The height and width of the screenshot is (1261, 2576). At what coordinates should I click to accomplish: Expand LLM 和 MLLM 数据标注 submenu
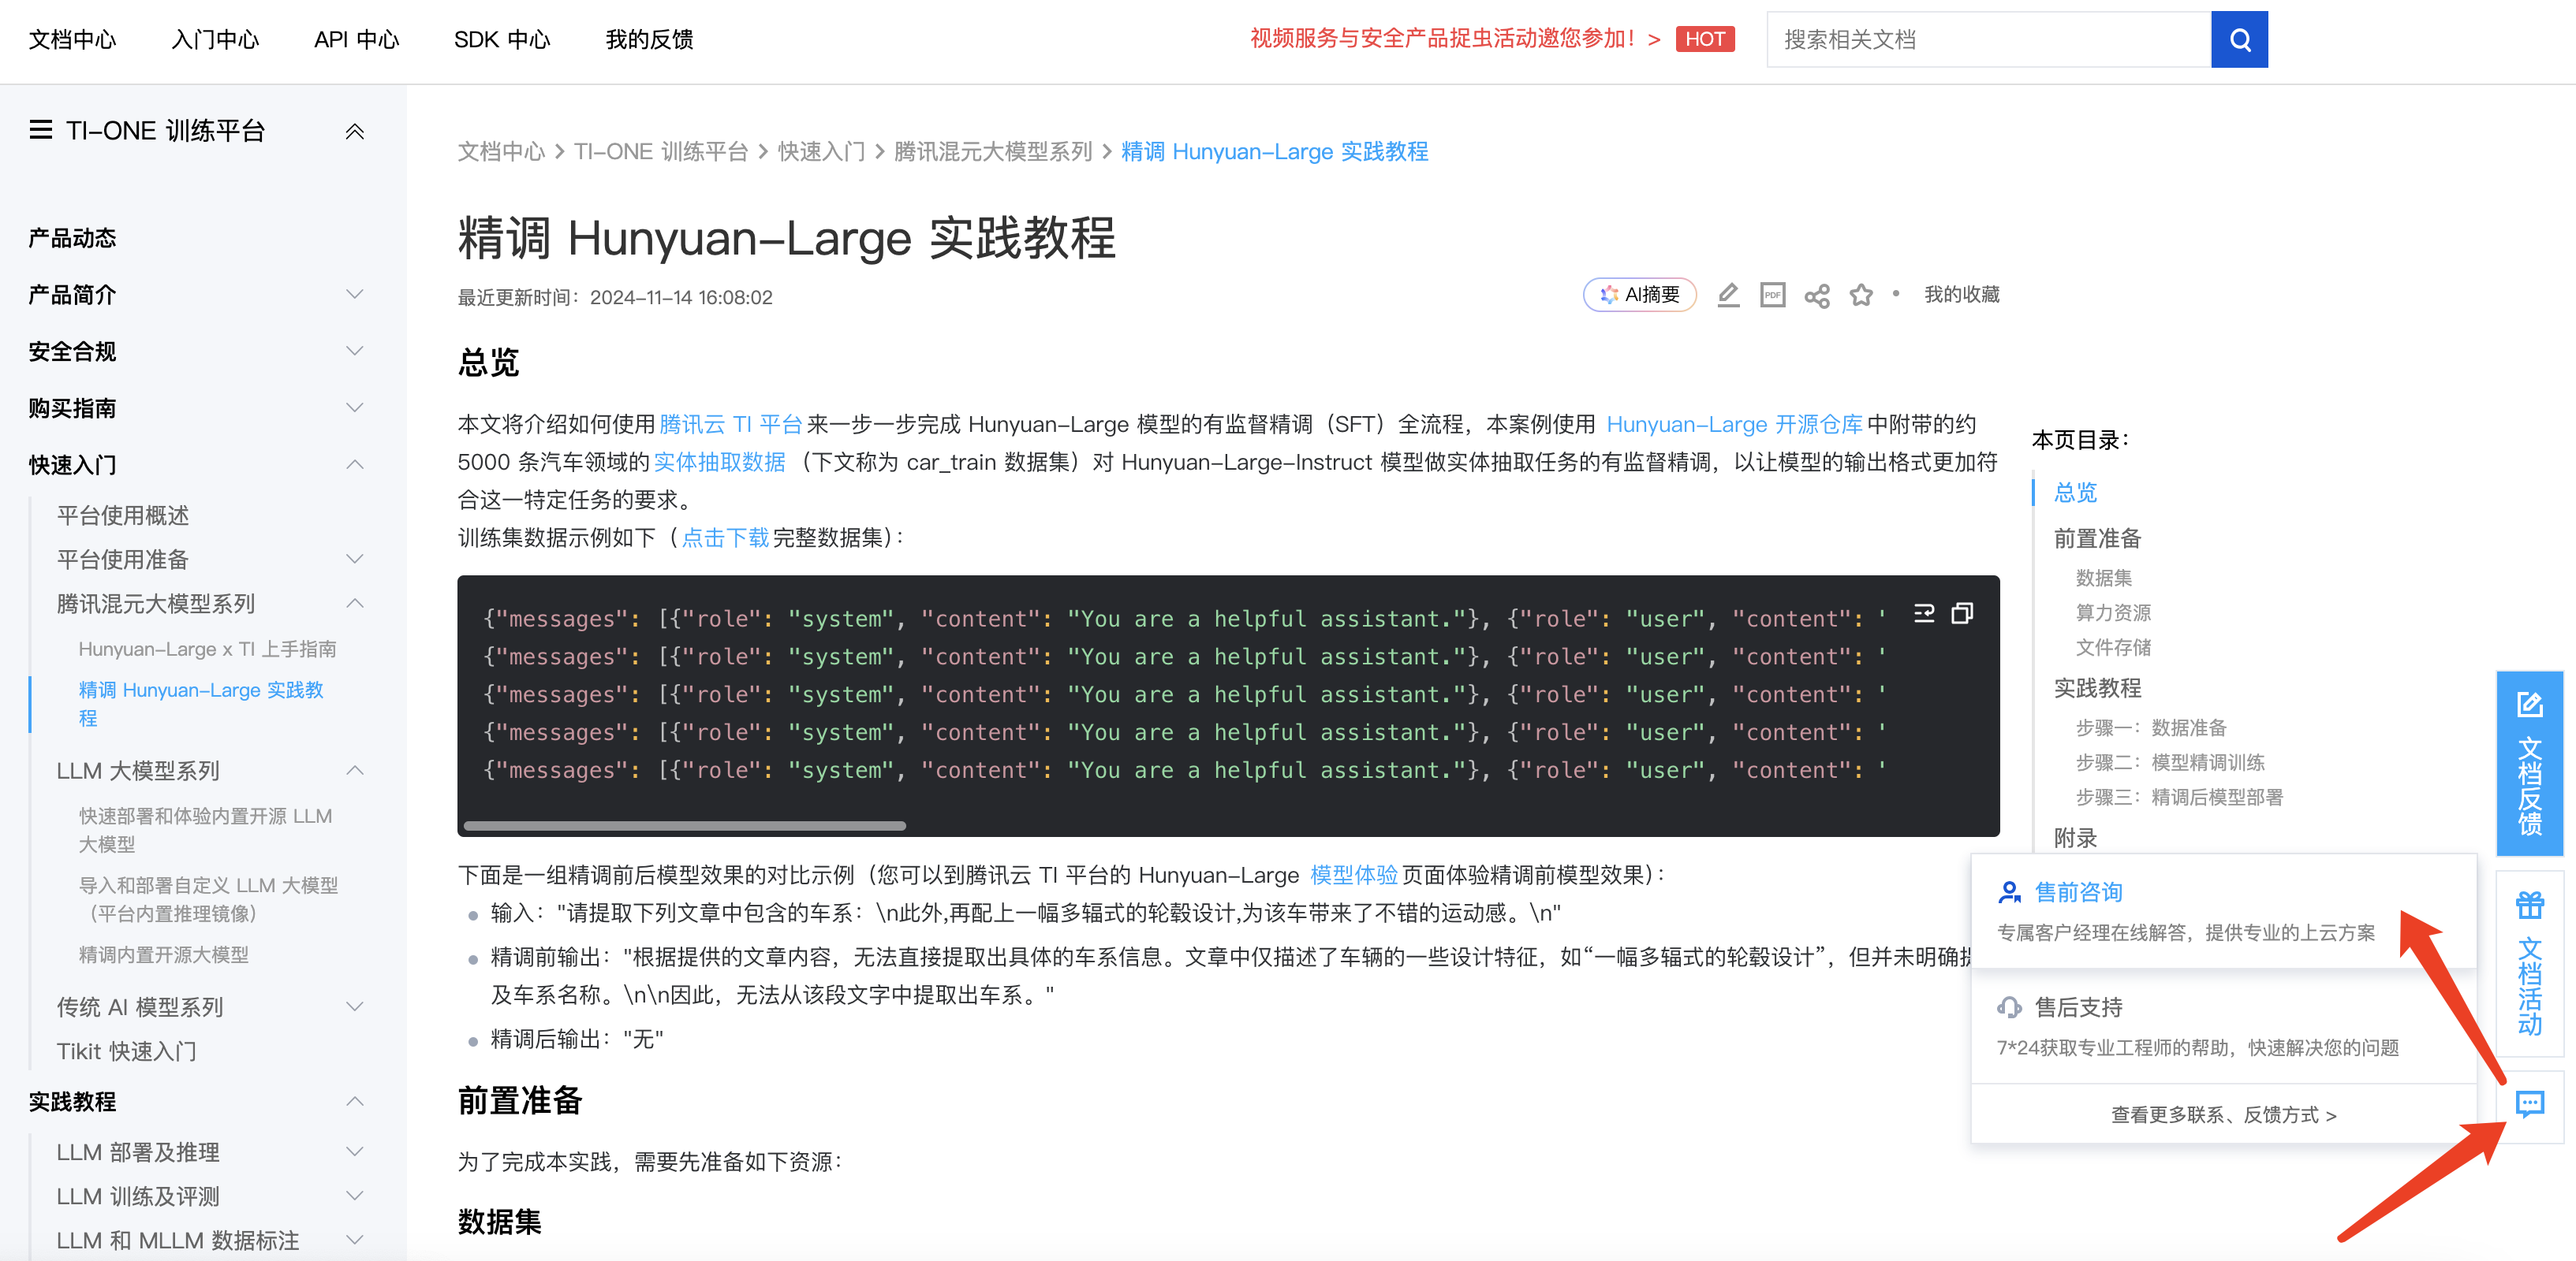[354, 1240]
